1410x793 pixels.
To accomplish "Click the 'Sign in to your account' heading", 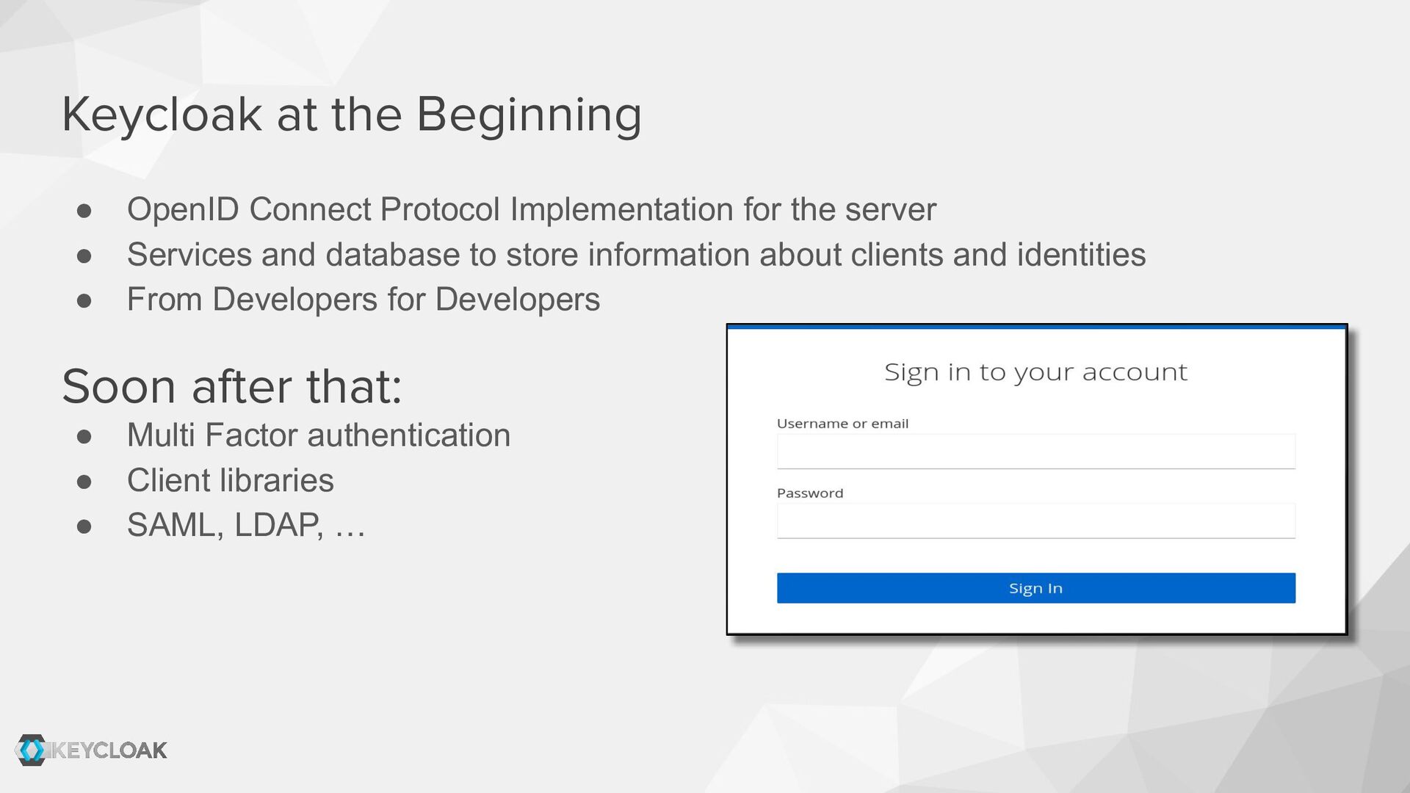I will 1035,372.
